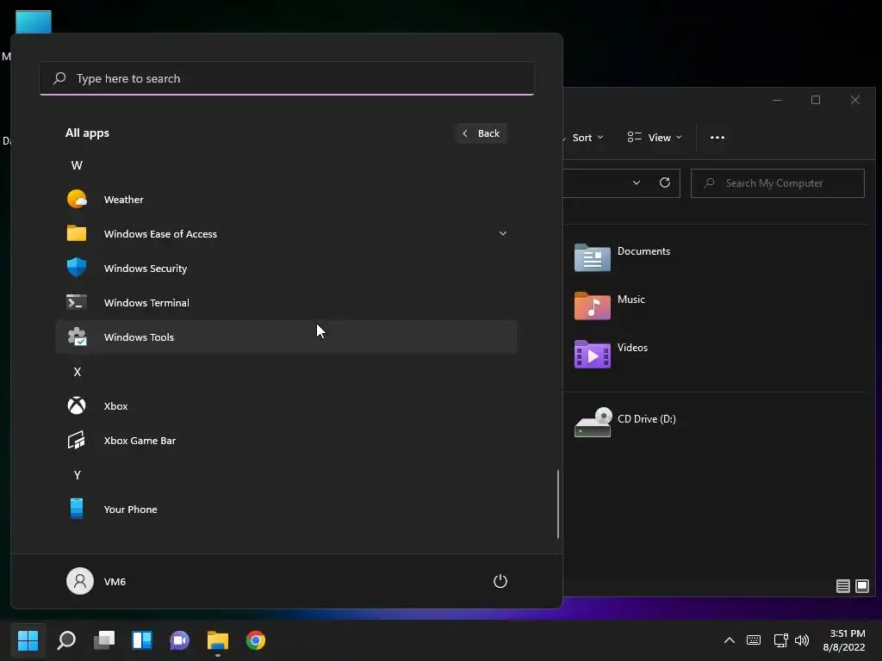Open the See more ellipsis menu
This screenshot has width=882, height=661.
point(717,138)
